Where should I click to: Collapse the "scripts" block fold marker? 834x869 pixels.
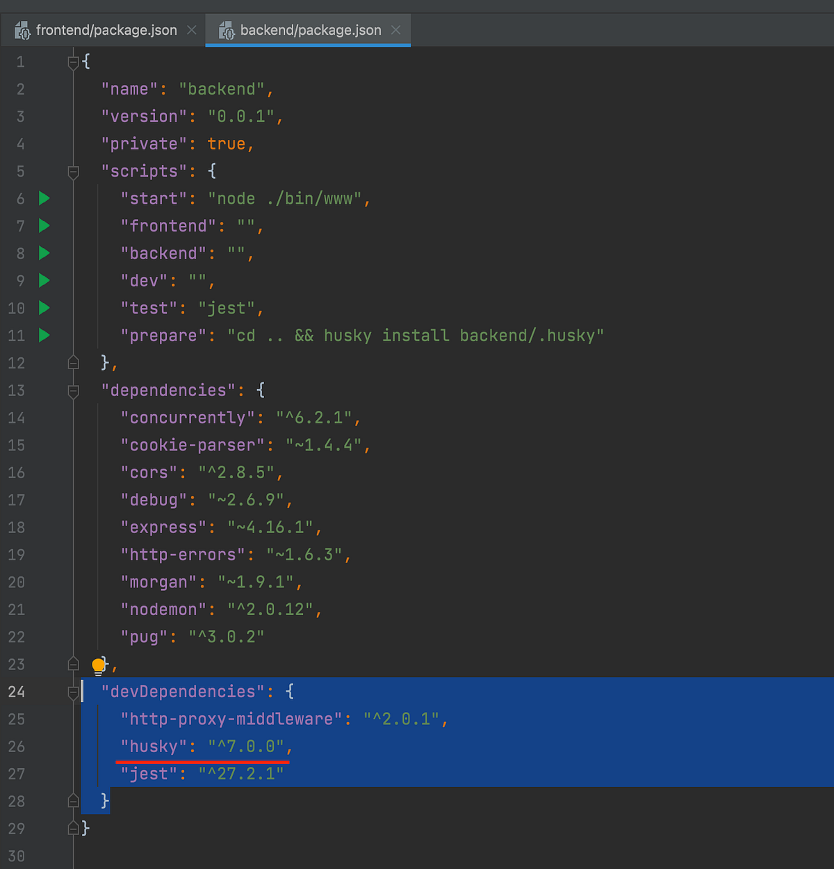pyautogui.click(x=73, y=171)
